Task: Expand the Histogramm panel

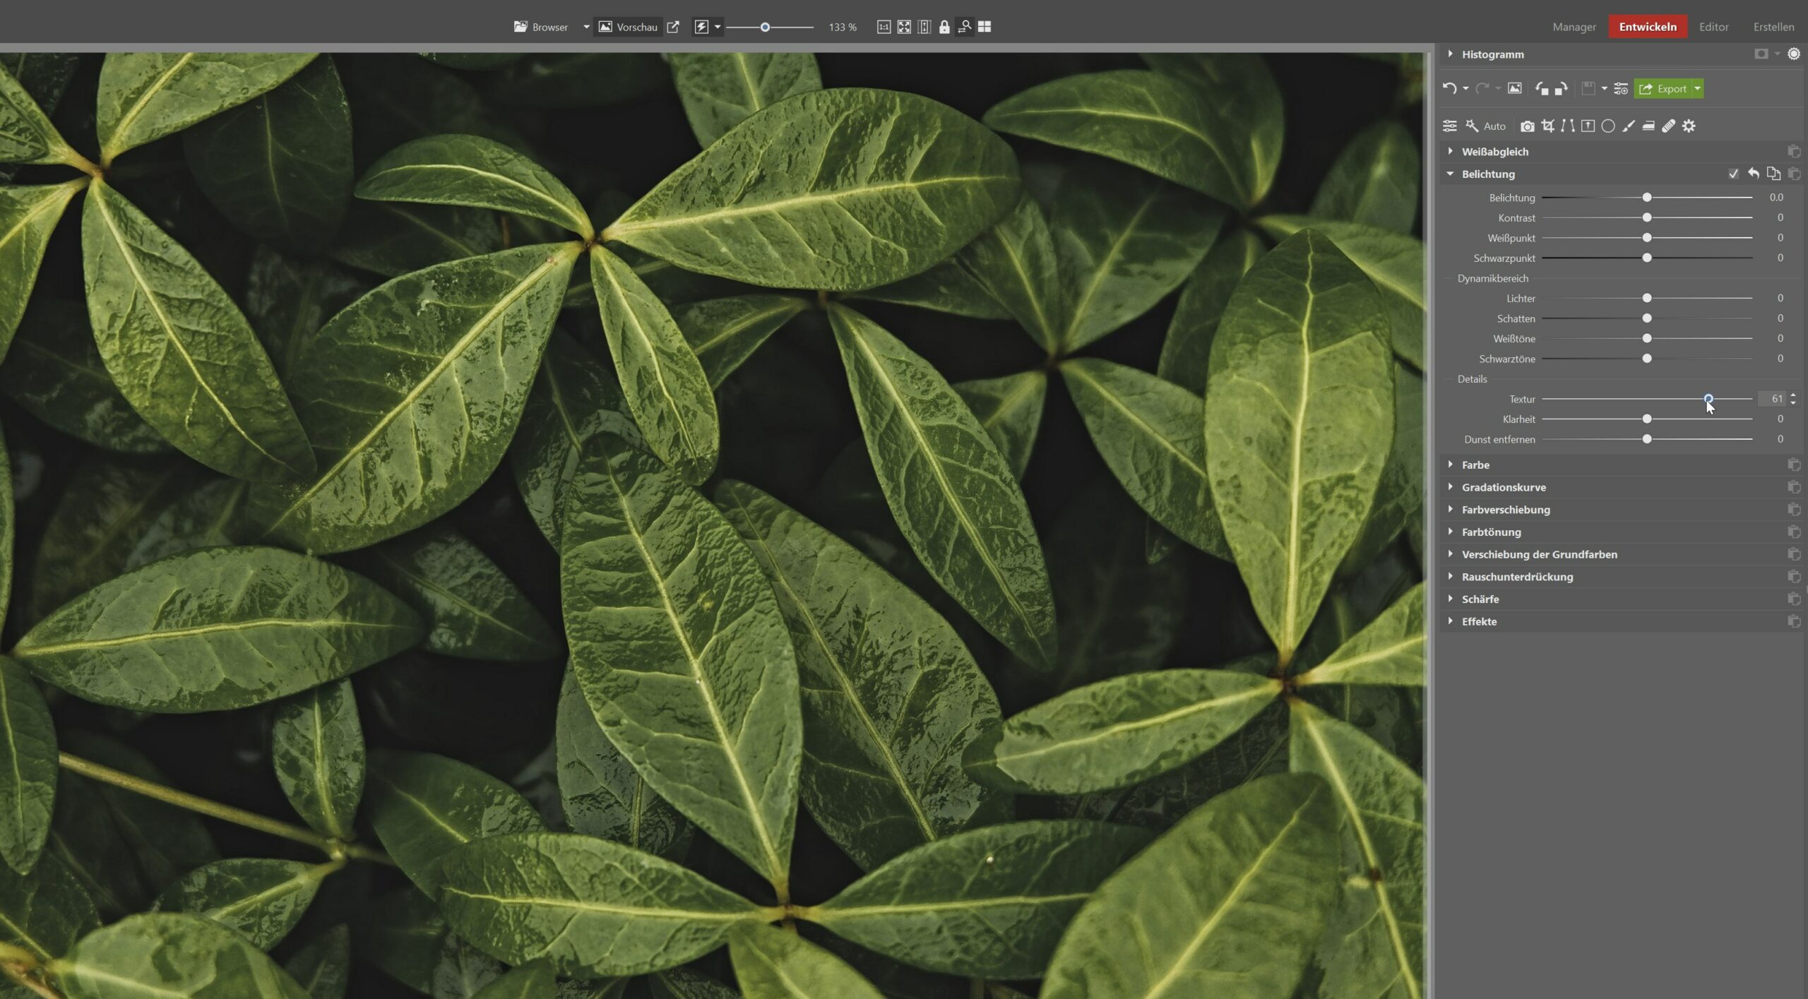Action: [x=1492, y=54]
